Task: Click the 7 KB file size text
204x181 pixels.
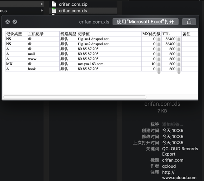Action: tap(162, 111)
